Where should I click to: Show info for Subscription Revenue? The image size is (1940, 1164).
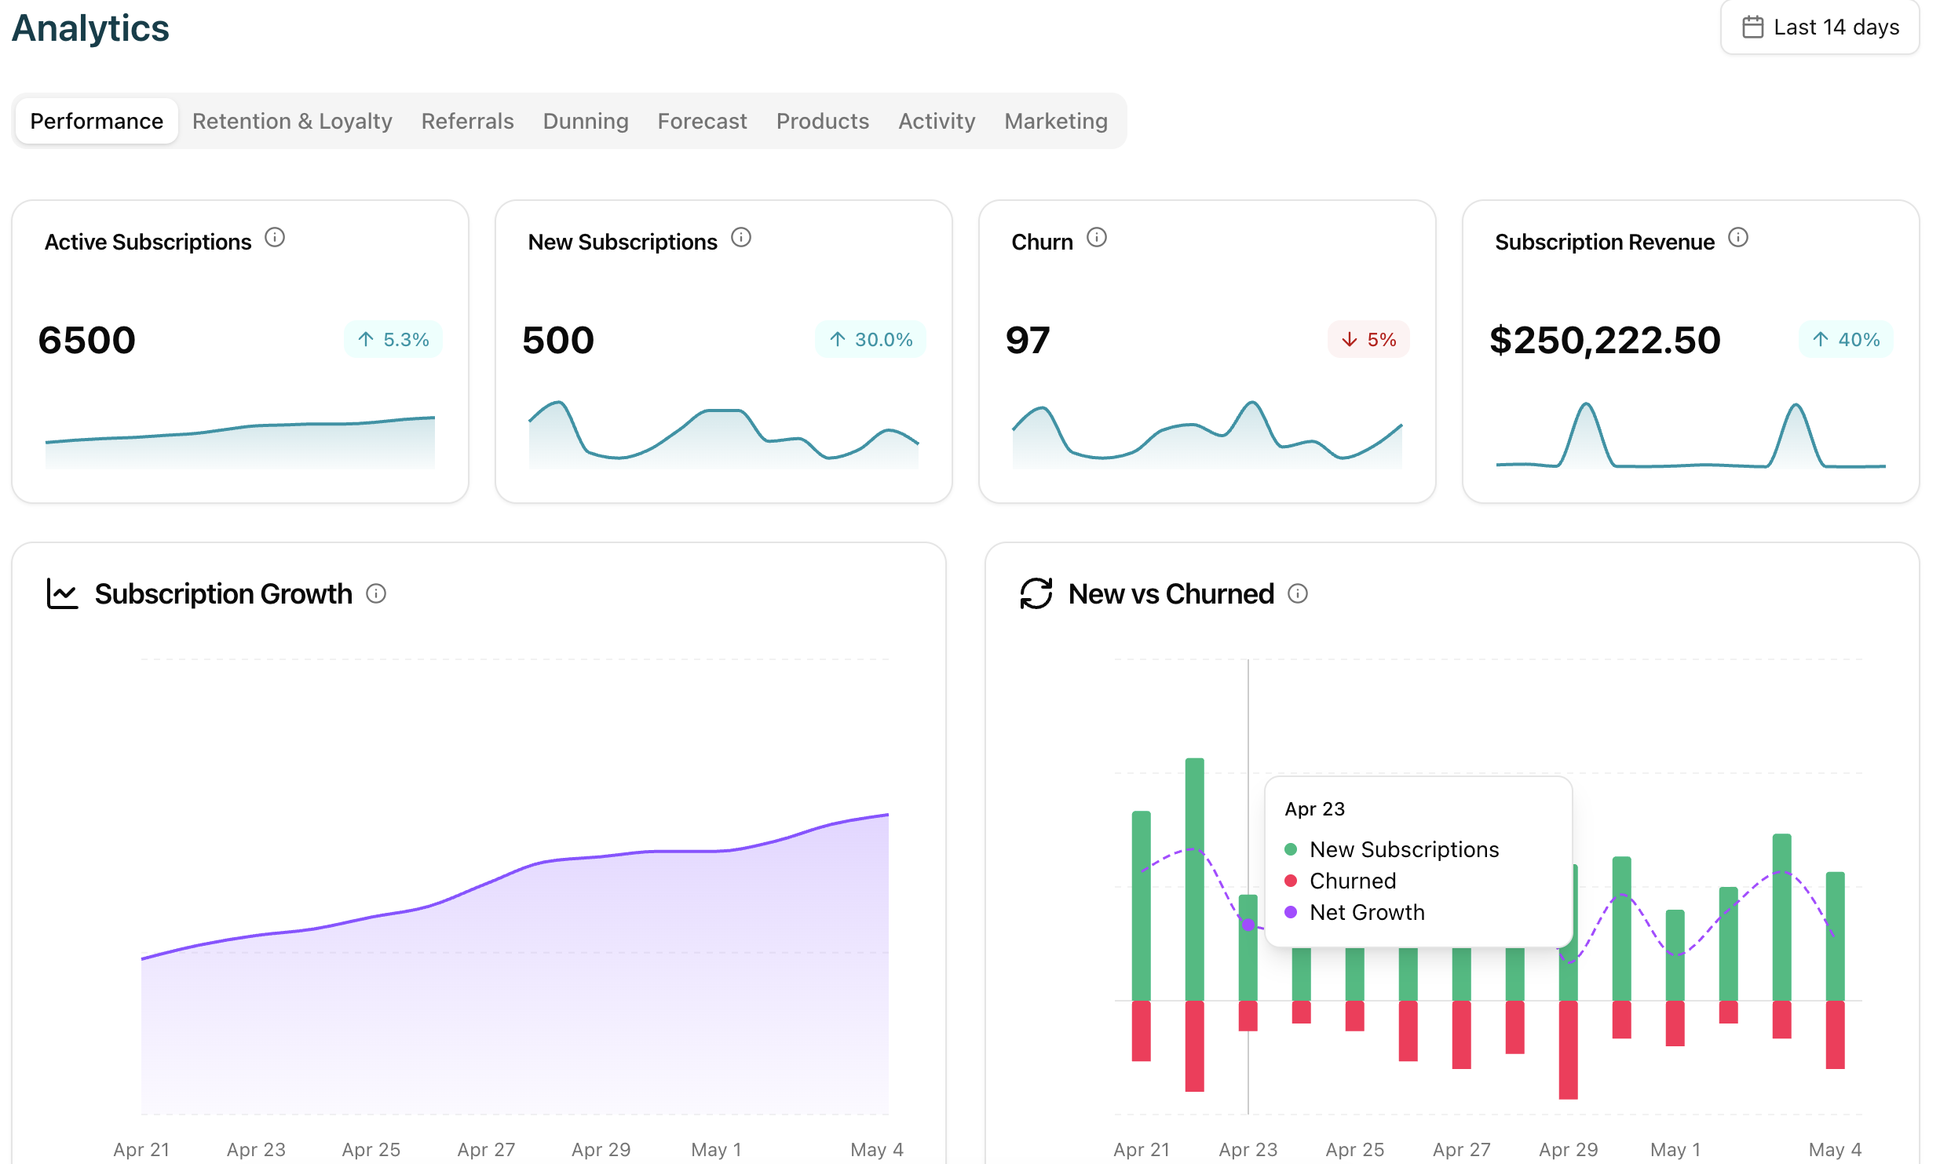[1738, 237]
